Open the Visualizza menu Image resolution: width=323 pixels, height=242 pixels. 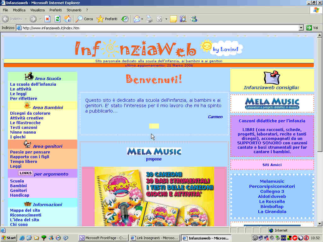click(x=37, y=10)
